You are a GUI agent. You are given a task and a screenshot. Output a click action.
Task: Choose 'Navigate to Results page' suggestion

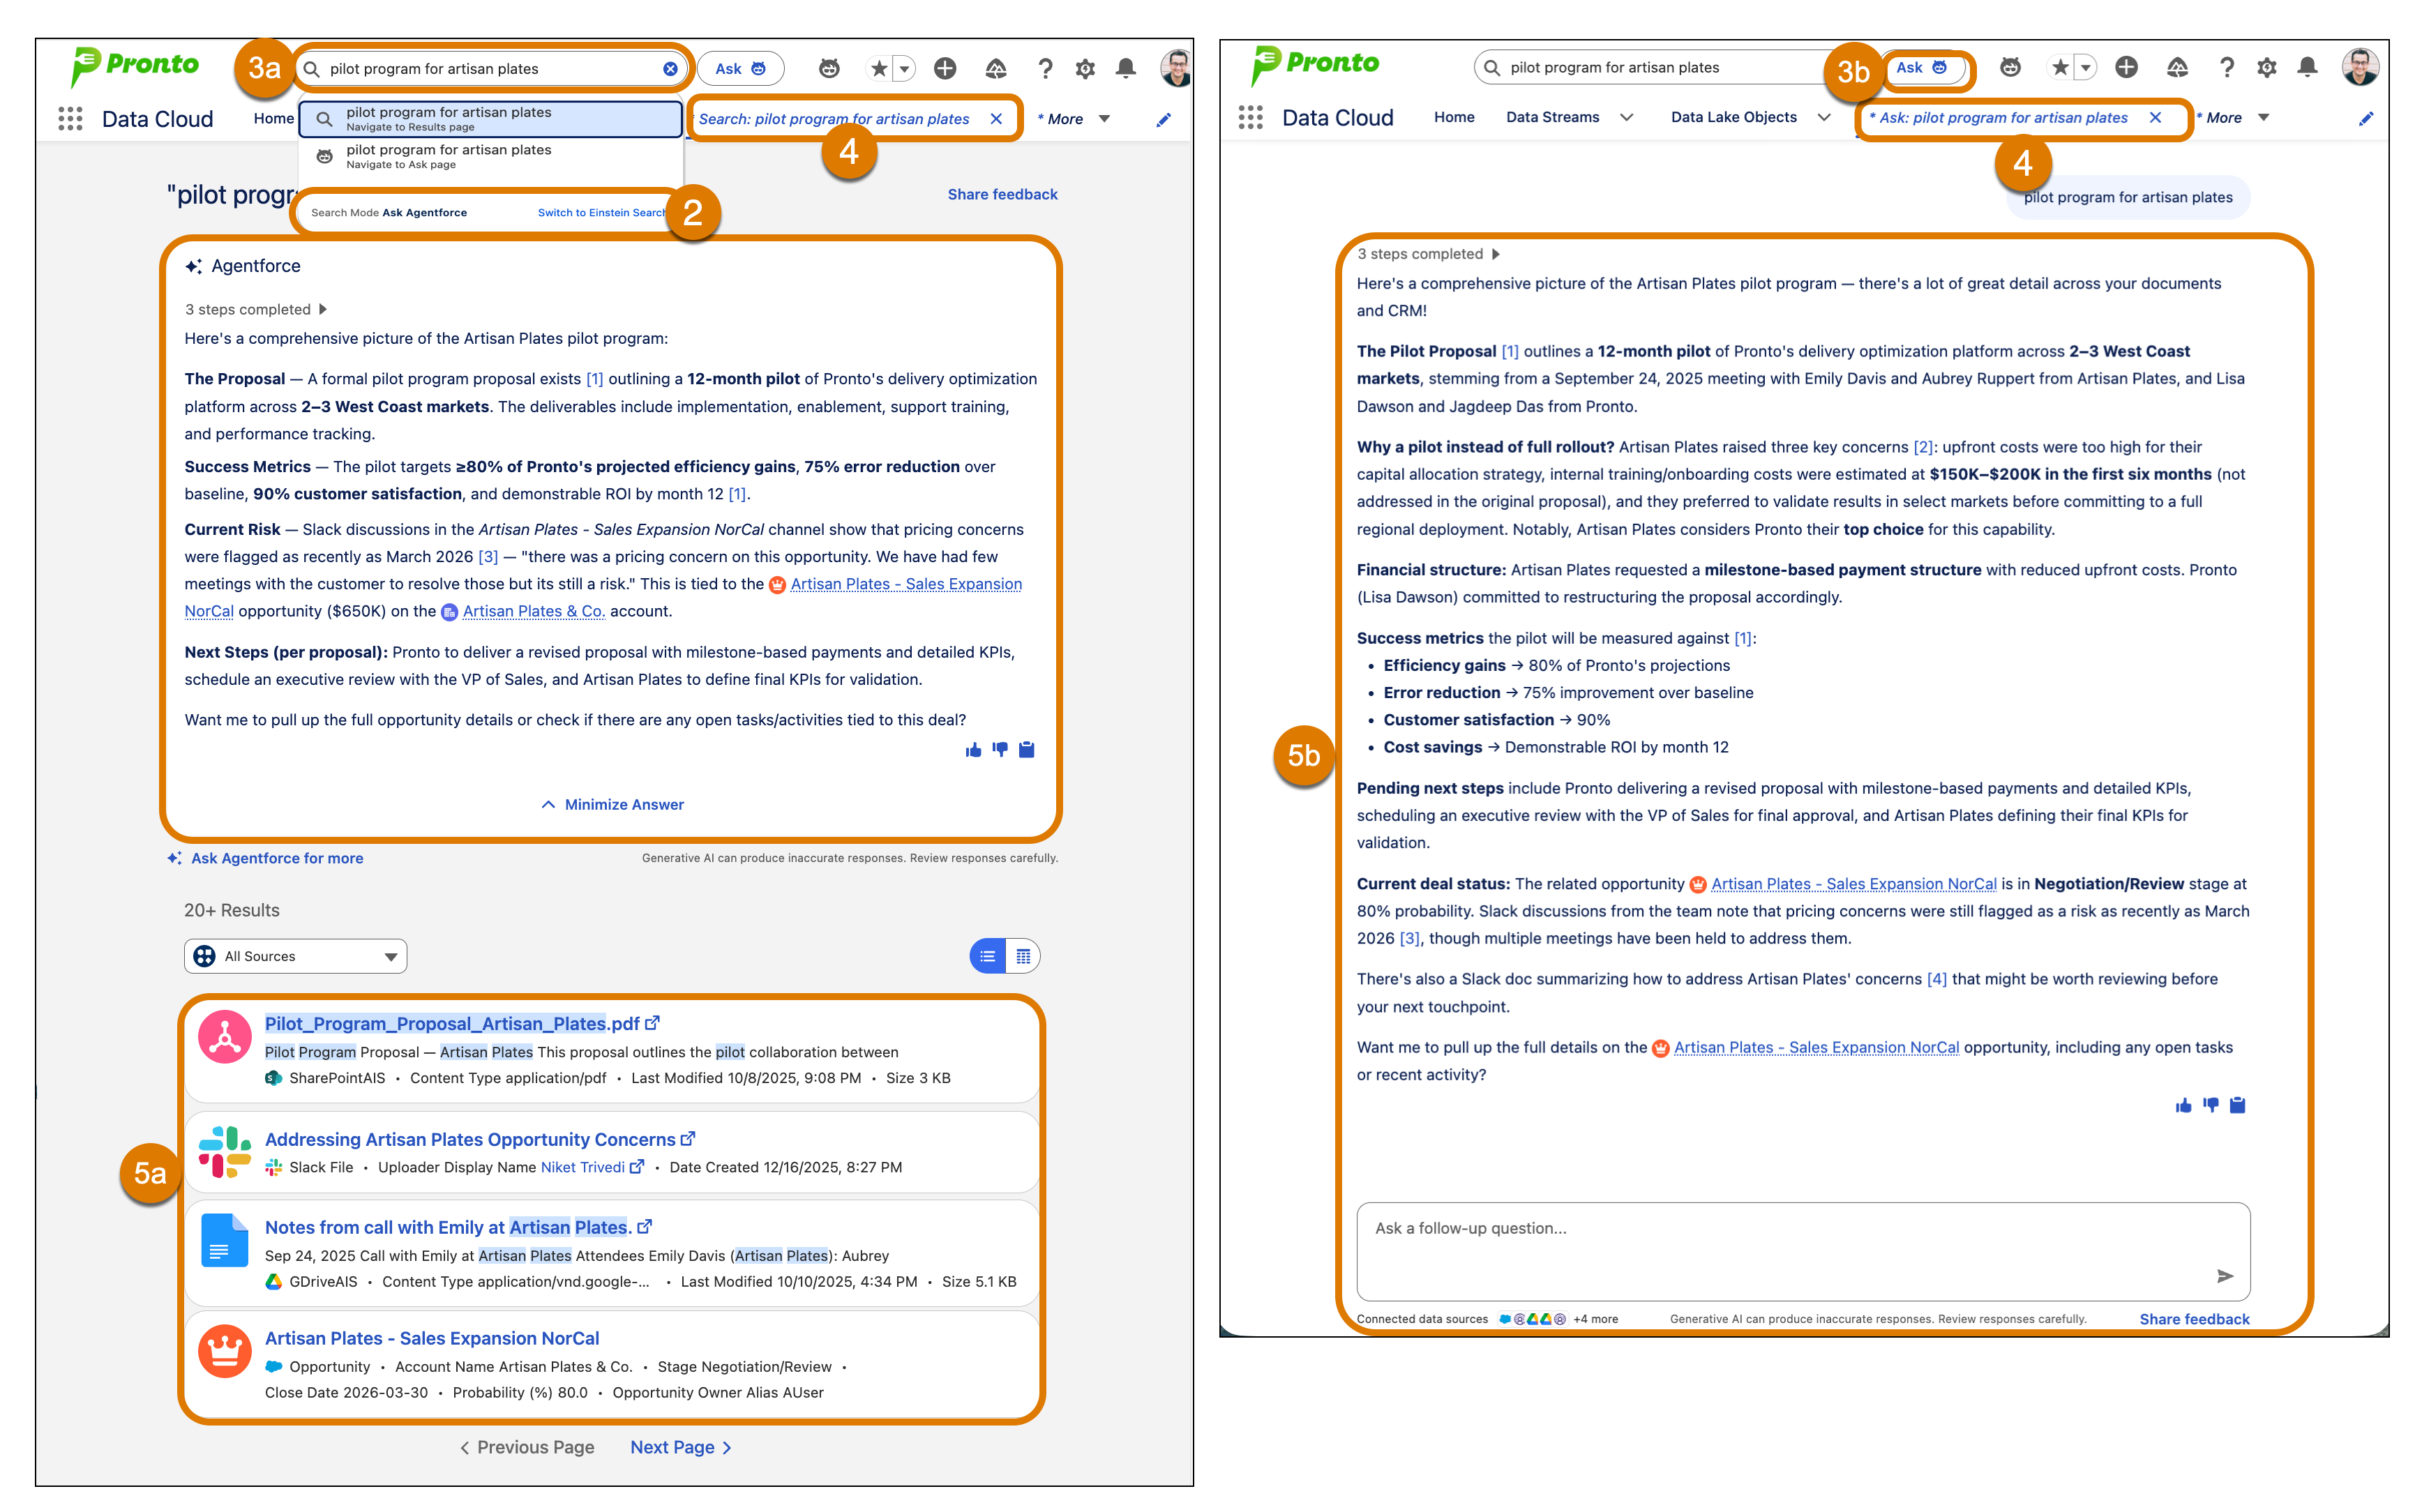coord(491,119)
